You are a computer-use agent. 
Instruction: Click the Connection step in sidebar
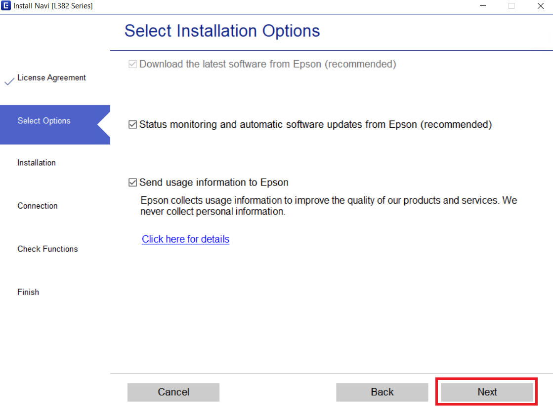click(x=37, y=206)
